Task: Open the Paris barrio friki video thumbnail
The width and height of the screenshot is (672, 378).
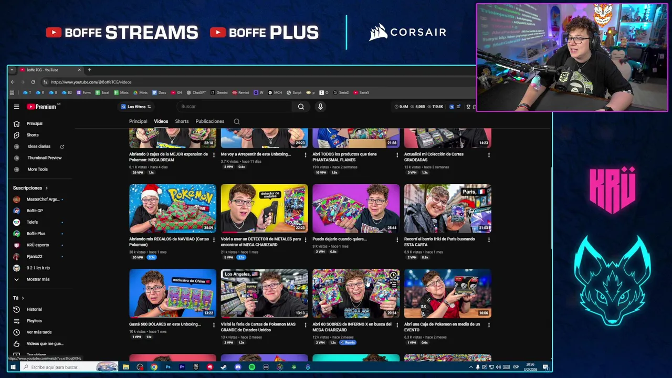Action: pyautogui.click(x=448, y=208)
